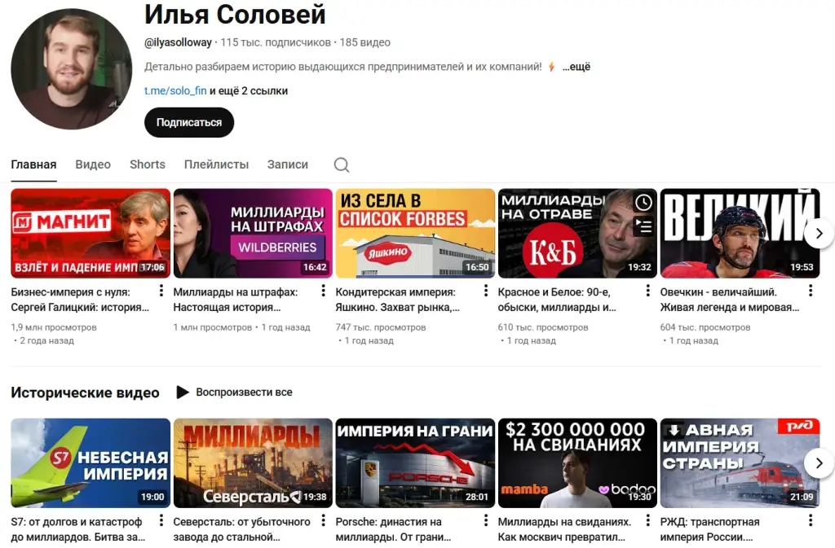Open title S7: от долгов и катастроф
835x548 pixels.
[77, 529]
